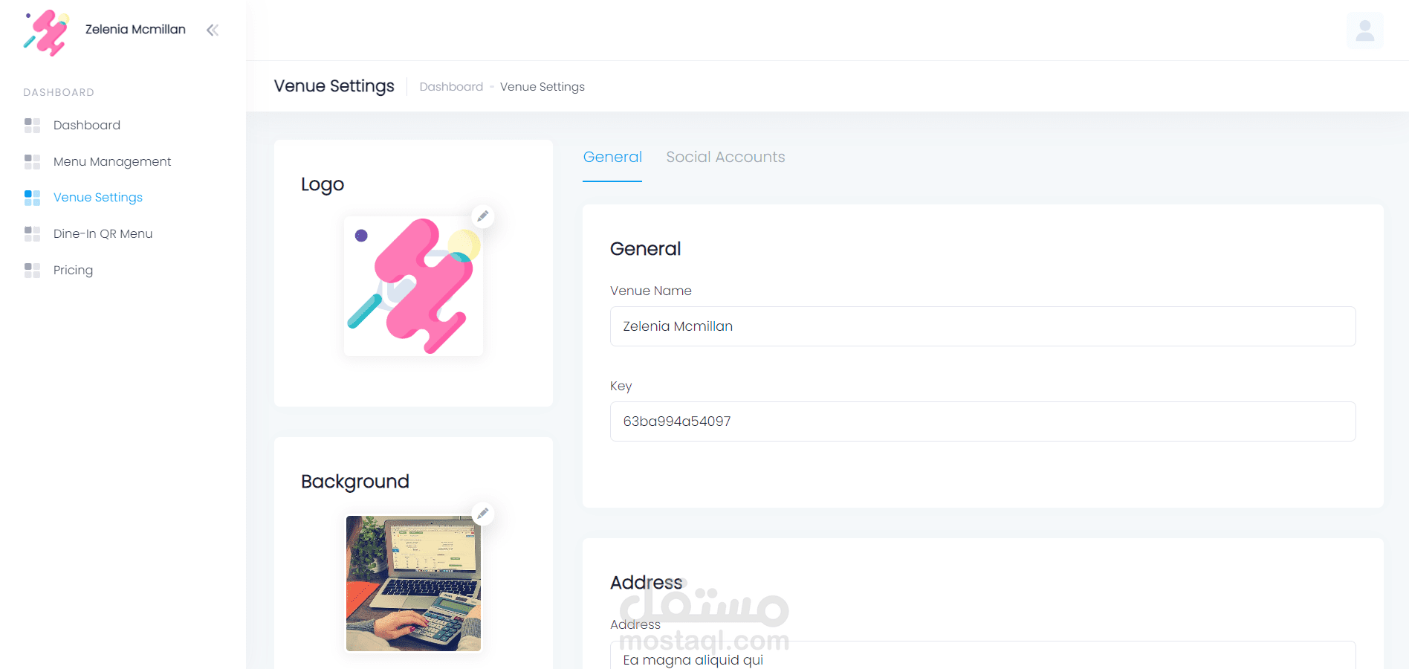1409x669 pixels.
Task: Click the General section heading
Action: point(646,249)
